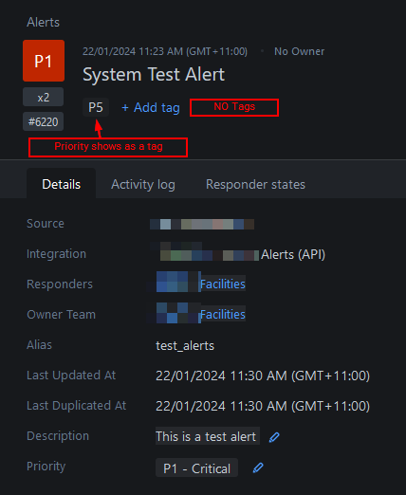406x495 pixels.
Task: Click the Integration field label
Action: pyautogui.click(x=56, y=254)
